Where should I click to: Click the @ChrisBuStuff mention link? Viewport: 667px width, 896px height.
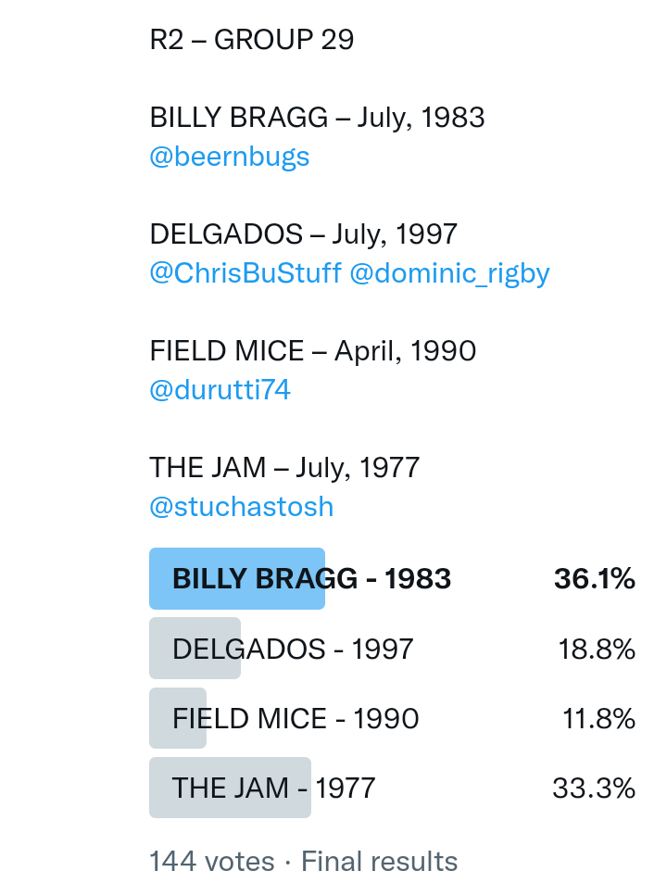coord(245,273)
